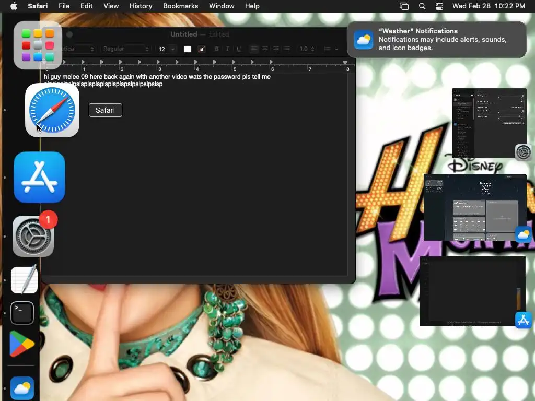The image size is (535, 401).
Task: Open Weather app from the Dock
Action: coord(22,388)
